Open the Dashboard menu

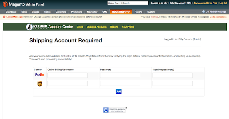(11, 12)
